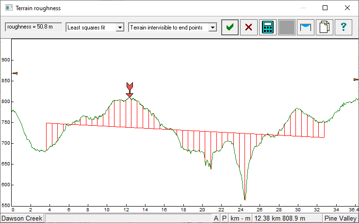359x223 pixels.
Task: Switch the km - m units toggle
Action: click(241, 219)
